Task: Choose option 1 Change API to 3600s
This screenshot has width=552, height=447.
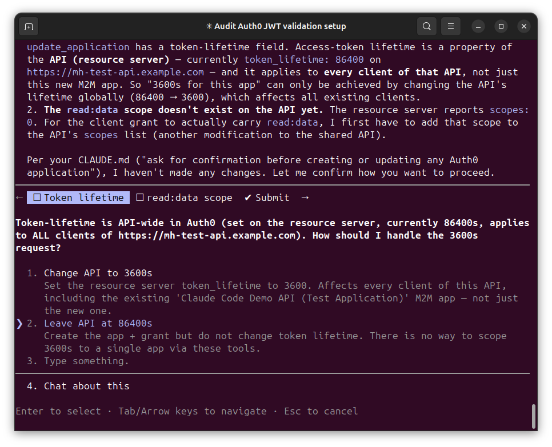Action: [x=98, y=273]
